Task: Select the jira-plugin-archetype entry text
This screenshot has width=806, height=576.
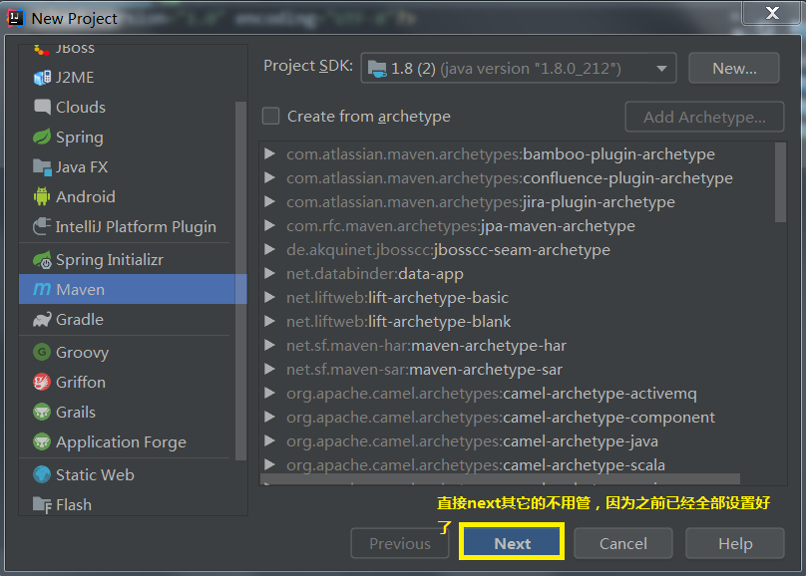Action: (x=481, y=201)
